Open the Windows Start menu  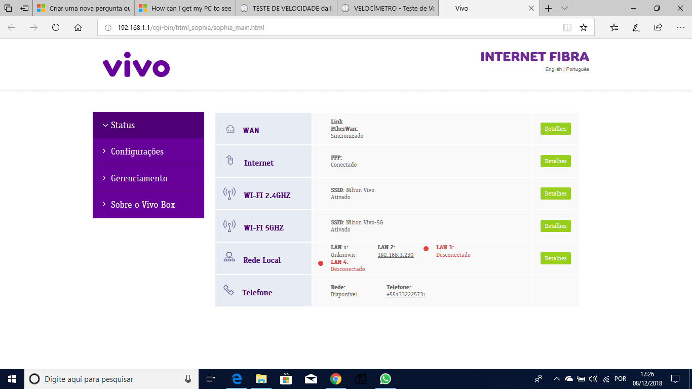pos(12,379)
